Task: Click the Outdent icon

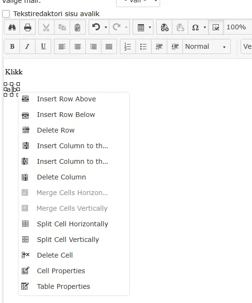Action: coord(159,46)
